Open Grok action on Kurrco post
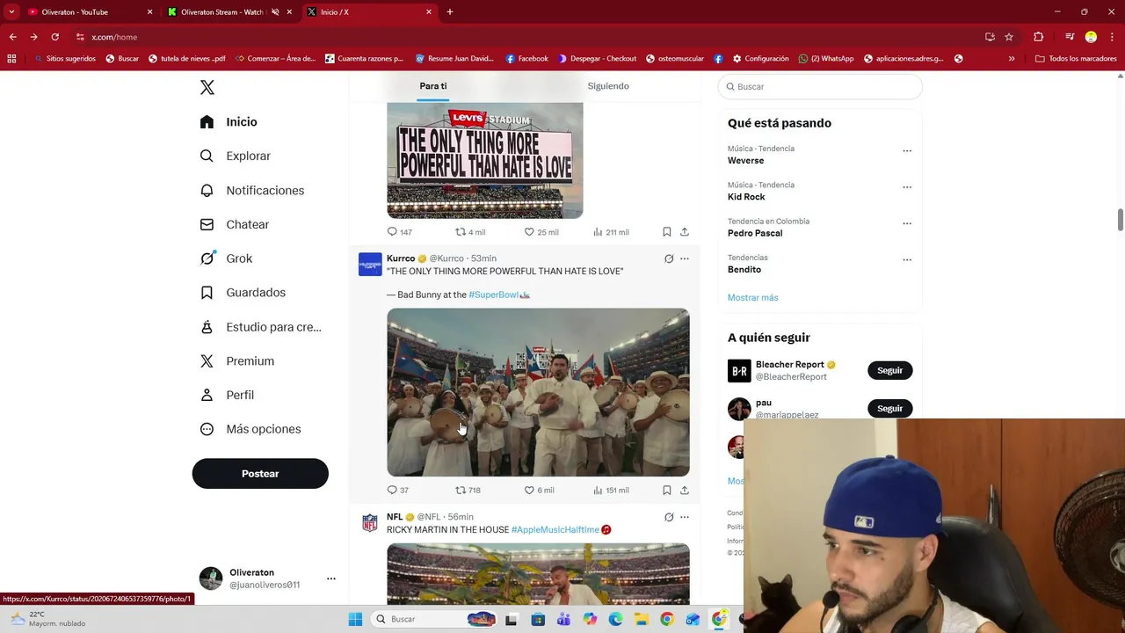Screen dimensions: 1125x633 point(669,258)
